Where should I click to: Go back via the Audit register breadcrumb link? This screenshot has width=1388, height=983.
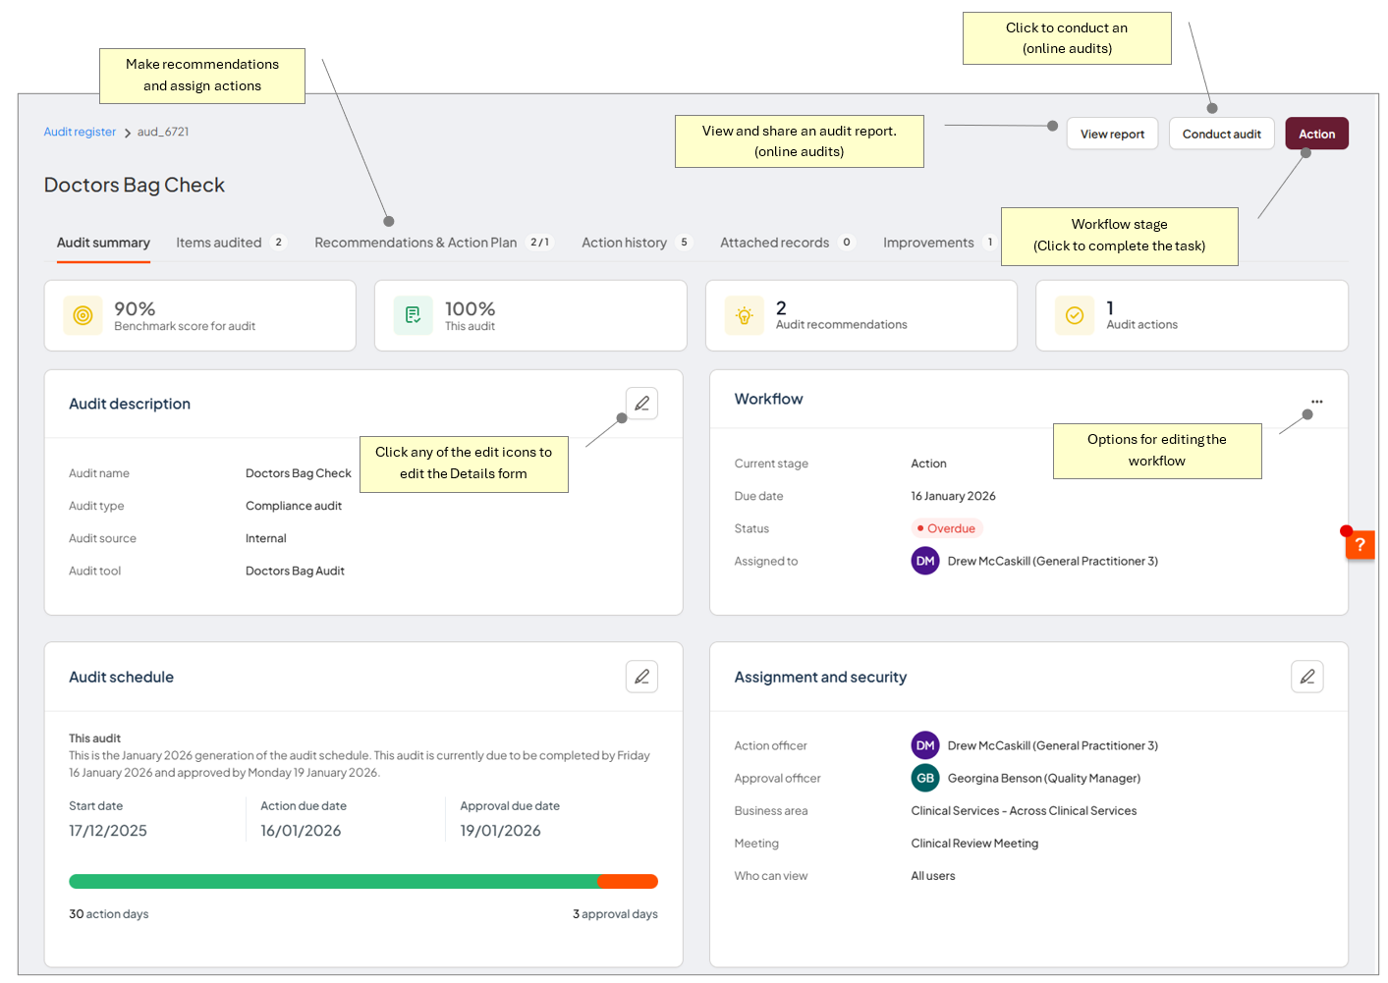[x=80, y=131]
